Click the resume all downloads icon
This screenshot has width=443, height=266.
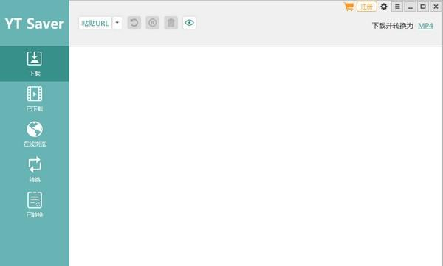[x=134, y=23]
